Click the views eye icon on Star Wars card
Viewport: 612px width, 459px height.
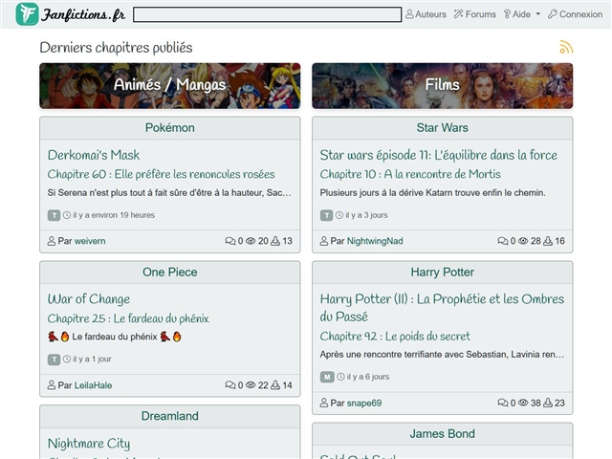pyautogui.click(x=523, y=241)
